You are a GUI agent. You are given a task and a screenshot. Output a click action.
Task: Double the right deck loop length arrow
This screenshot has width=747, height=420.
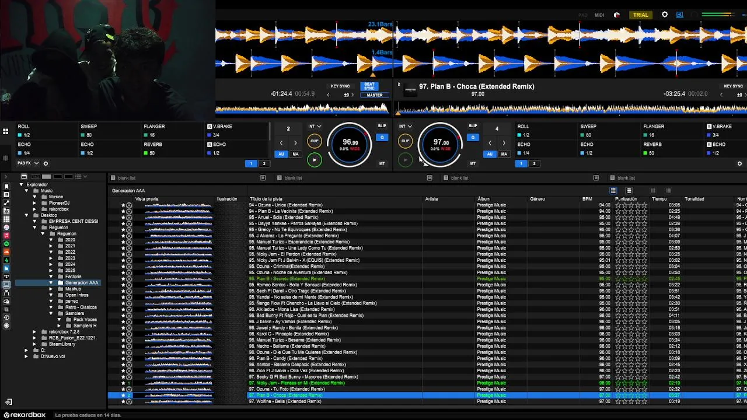(504, 143)
